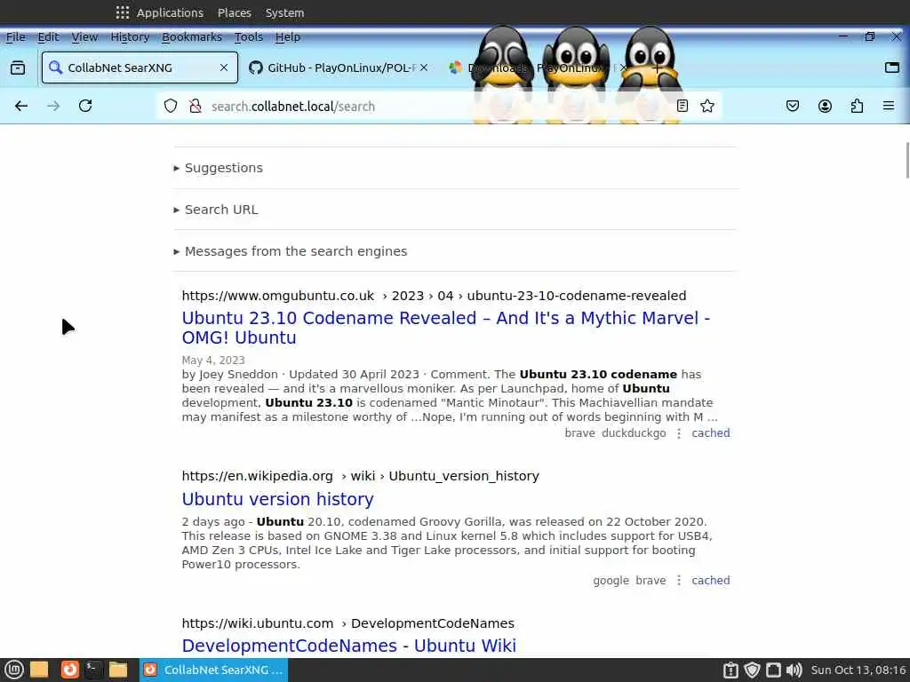Image resolution: width=910 pixels, height=682 pixels.
Task: Open the options dots for the OMG! Ubuntu result
Action: click(x=678, y=433)
